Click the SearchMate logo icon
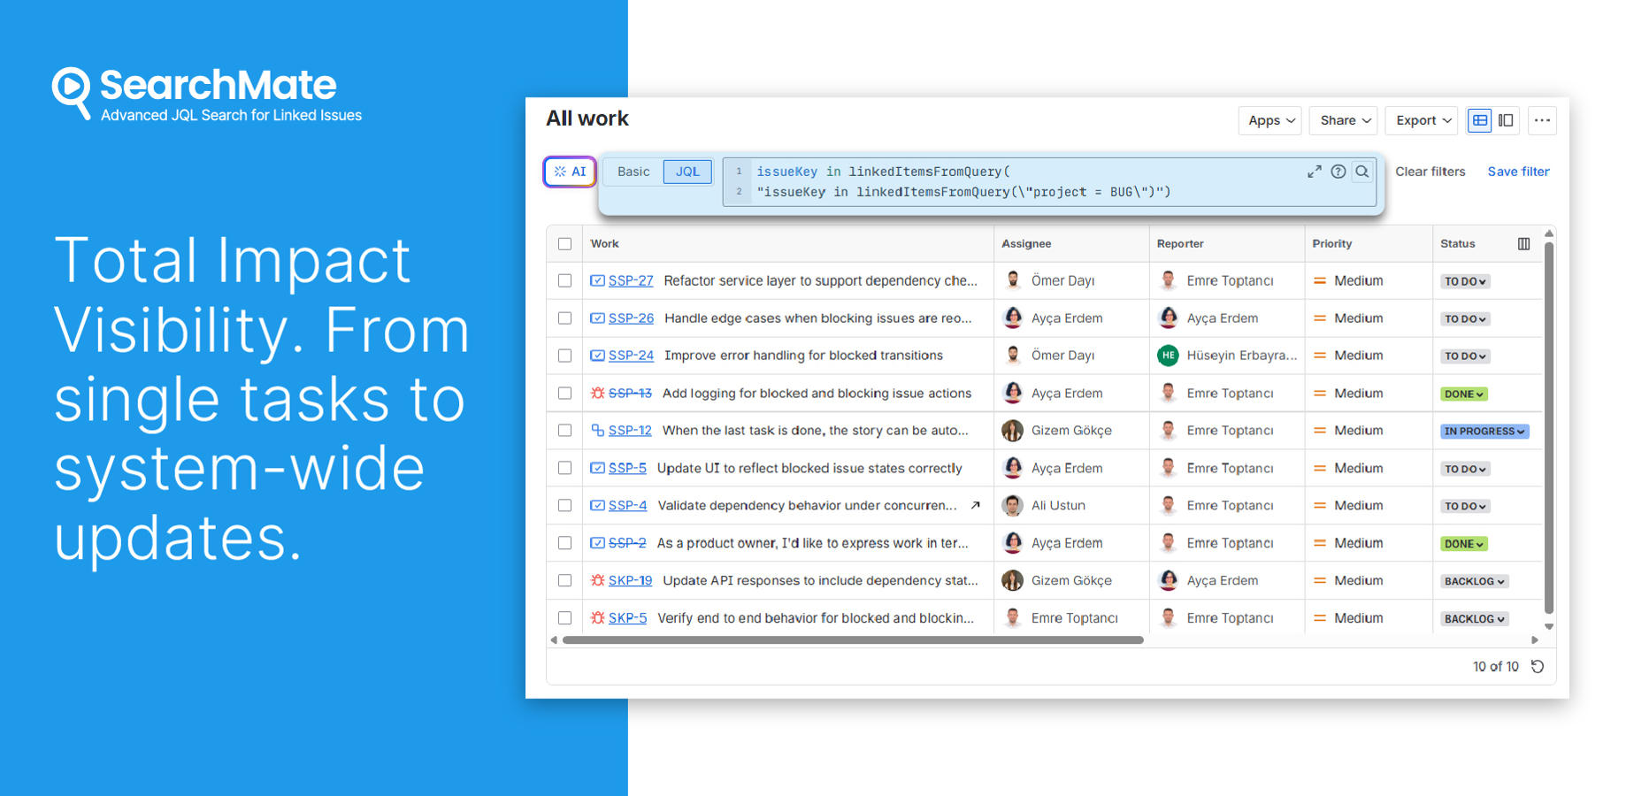 point(72,92)
